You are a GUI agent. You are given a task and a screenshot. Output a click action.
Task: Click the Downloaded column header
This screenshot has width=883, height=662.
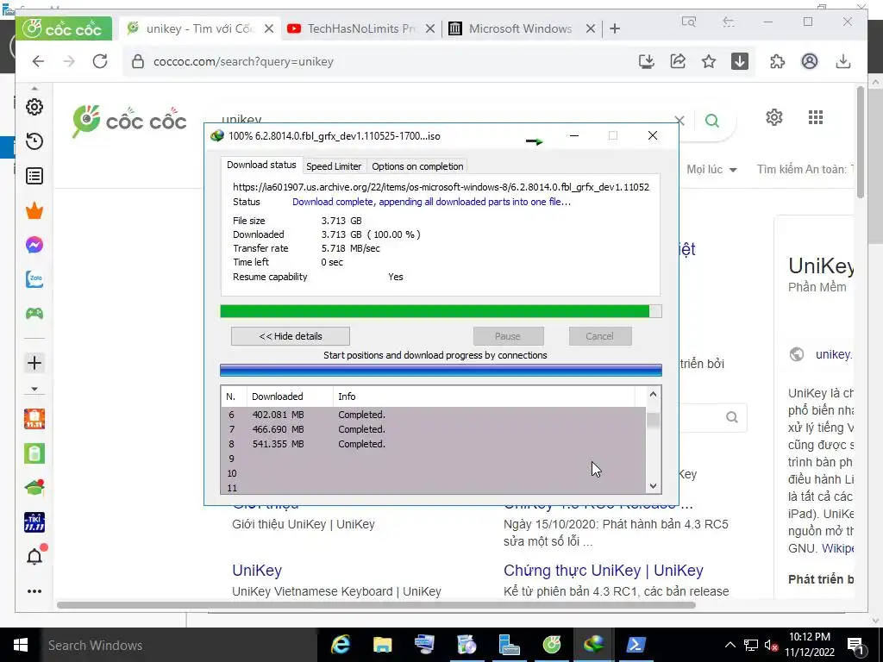tap(290, 397)
